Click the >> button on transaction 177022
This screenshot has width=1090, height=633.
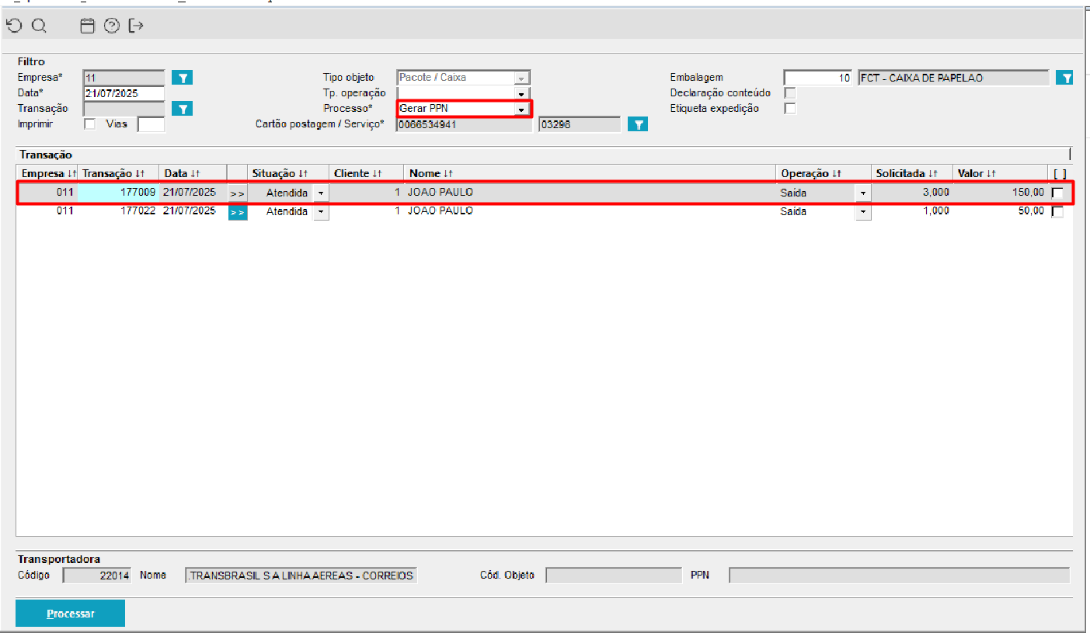pos(237,211)
